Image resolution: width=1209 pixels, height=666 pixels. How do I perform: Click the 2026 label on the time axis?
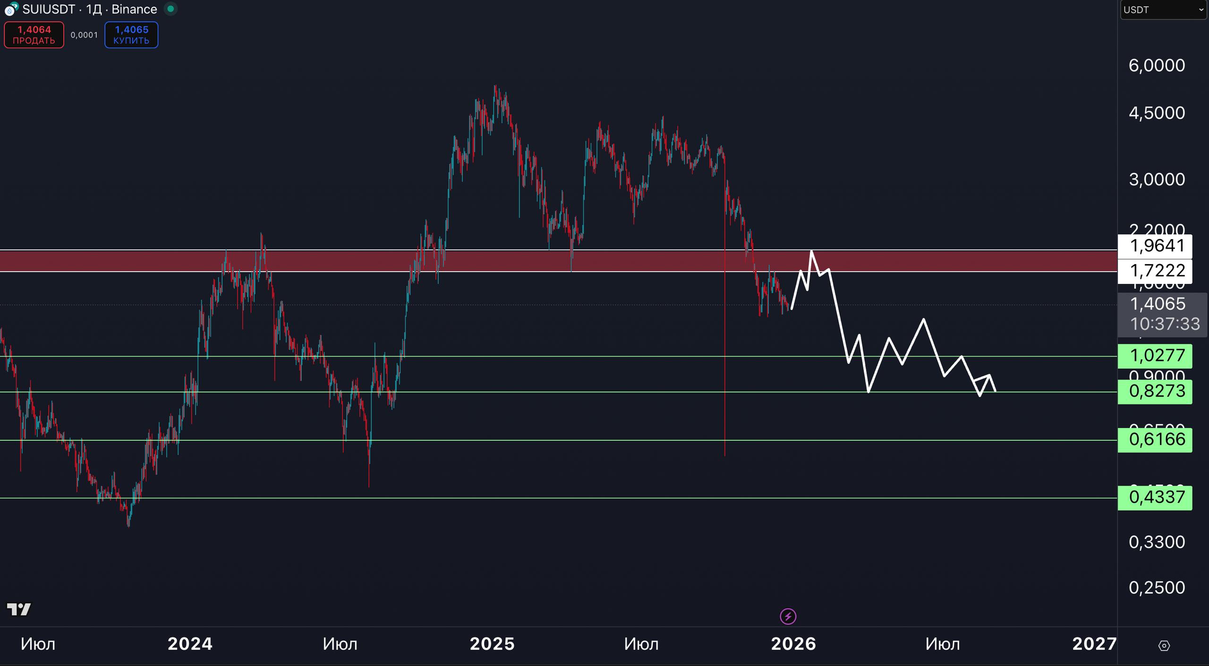(793, 644)
